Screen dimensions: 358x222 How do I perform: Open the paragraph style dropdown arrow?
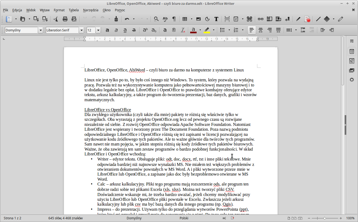tap(41, 30)
